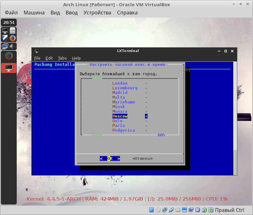253x215 pixels.
Task: Switch to the dimmed Firefox taskbar window
Action: [9, 56]
